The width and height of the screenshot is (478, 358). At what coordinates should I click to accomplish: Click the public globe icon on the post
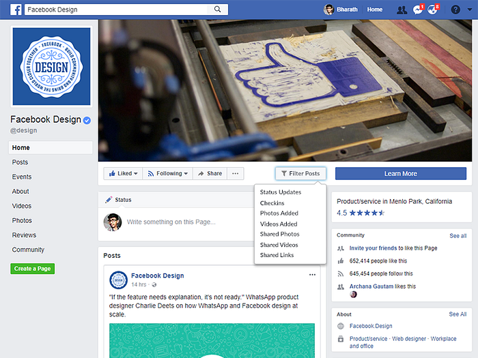[x=154, y=285]
